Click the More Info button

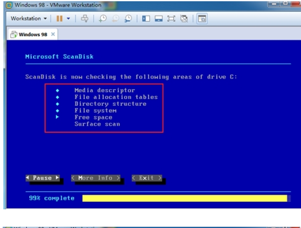(95, 178)
